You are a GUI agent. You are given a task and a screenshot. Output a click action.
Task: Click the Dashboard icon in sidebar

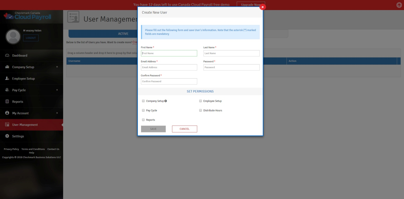pyautogui.click(x=7, y=55)
